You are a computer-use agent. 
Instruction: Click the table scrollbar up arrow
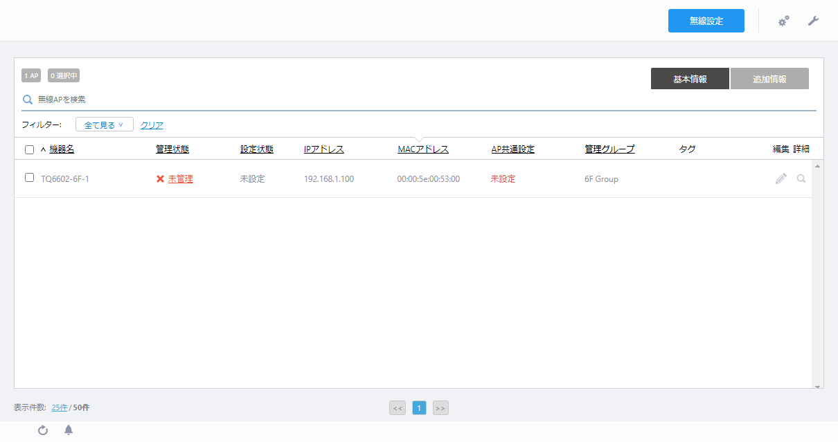[818, 166]
